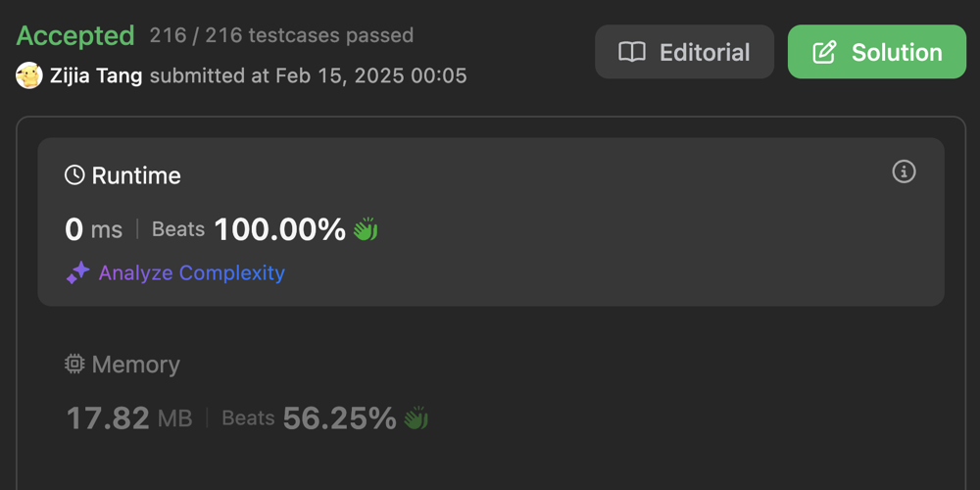Click the green Accepted status text
Viewport: 980px width, 490px height.
tap(75, 36)
